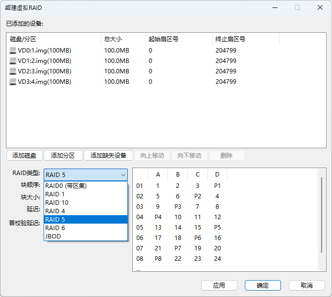The width and height of the screenshot is (332, 297).
Task: Click parity cell P4 in row 04
Action: click(x=158, y=217)
